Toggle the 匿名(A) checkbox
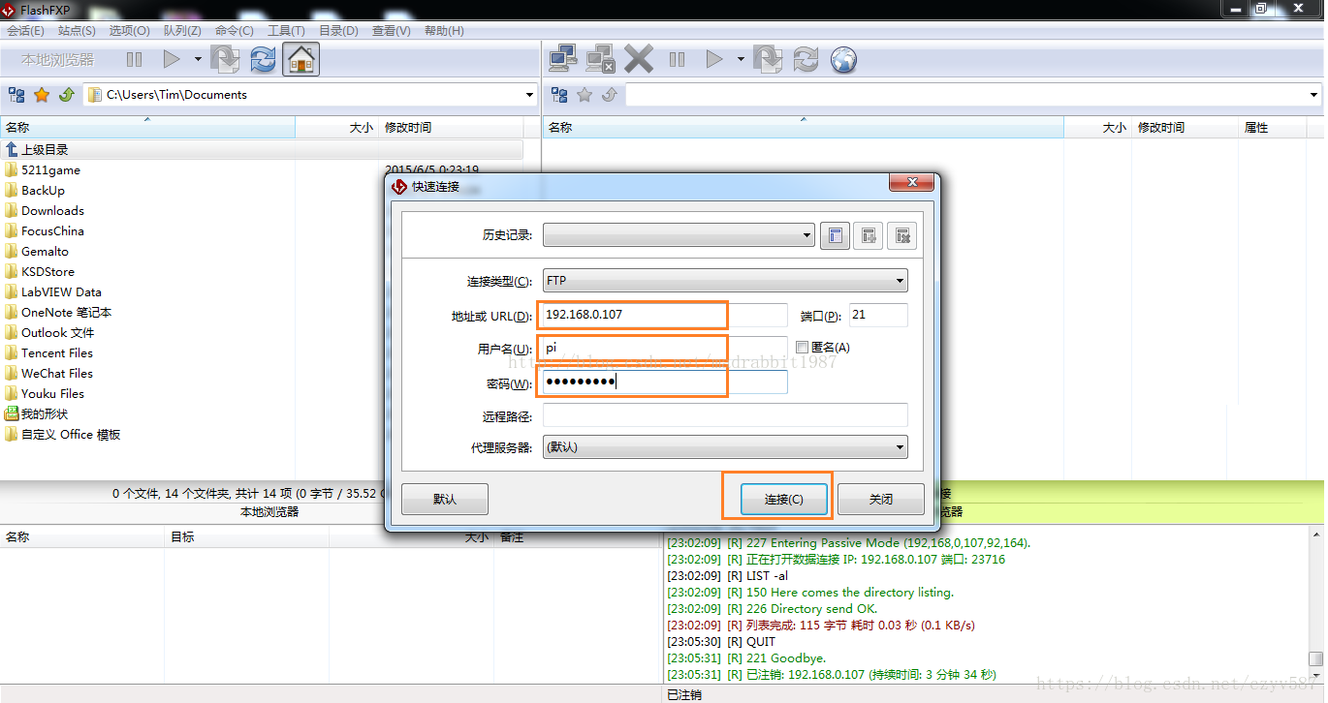 click(x=802, y=348)
